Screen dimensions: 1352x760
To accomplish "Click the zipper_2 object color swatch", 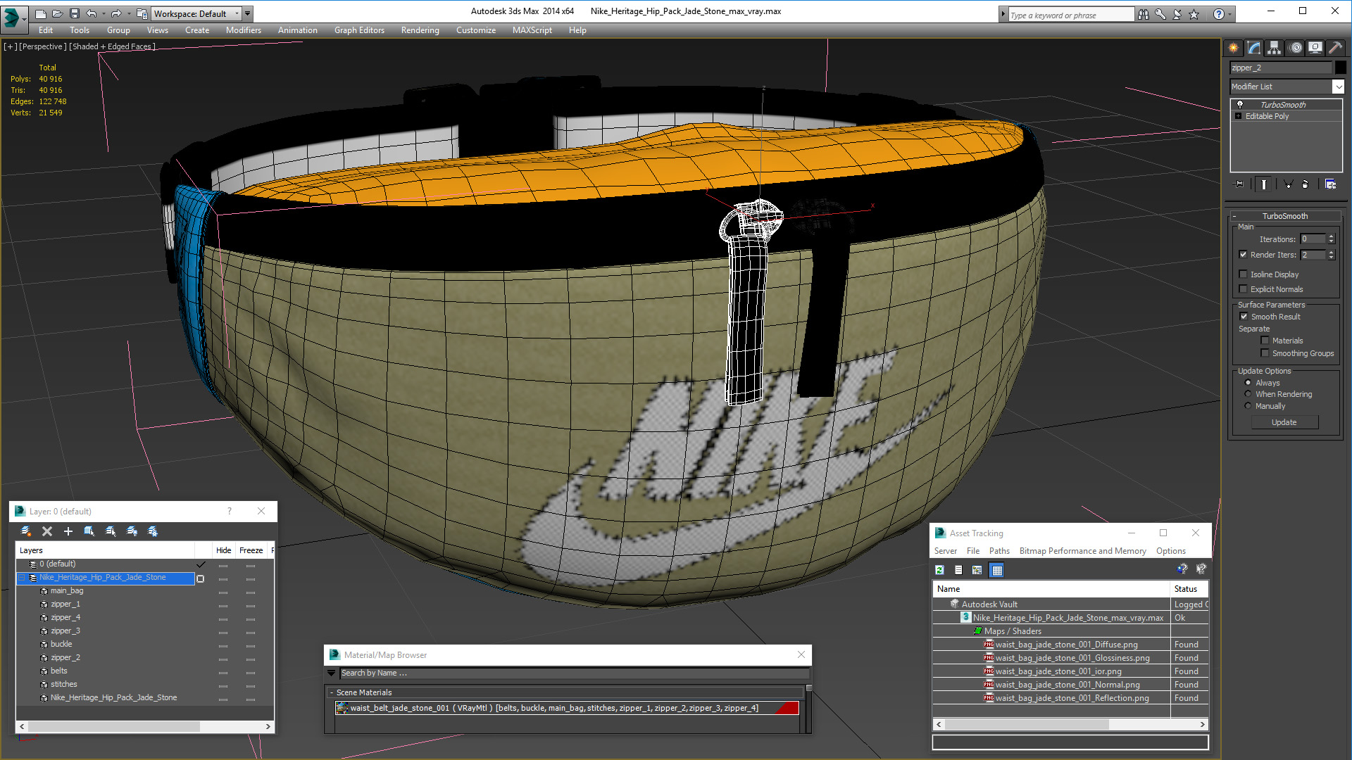I will click(x=1340, y=68).
